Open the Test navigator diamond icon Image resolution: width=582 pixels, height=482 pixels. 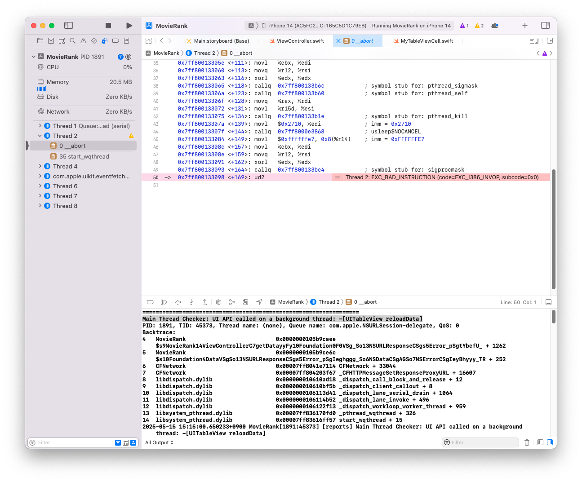[94, 41]
